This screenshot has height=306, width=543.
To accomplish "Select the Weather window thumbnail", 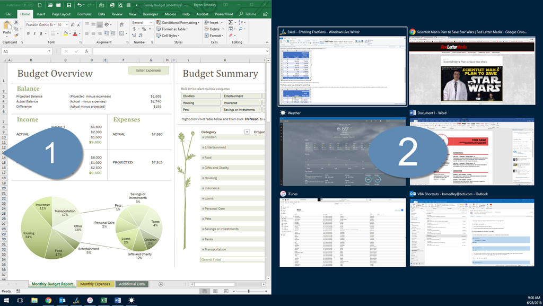I will [343, 152].
